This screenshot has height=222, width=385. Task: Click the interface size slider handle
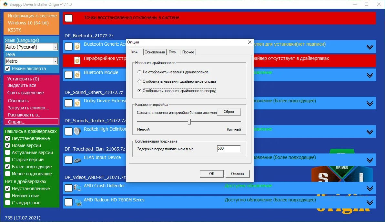[189, 121]
